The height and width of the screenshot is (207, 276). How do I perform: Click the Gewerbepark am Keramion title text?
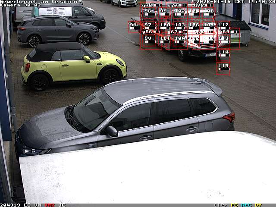coord(39,2)
